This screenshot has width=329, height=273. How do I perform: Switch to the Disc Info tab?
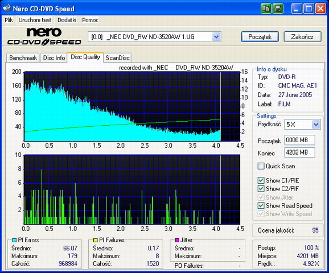coord(54,58)
